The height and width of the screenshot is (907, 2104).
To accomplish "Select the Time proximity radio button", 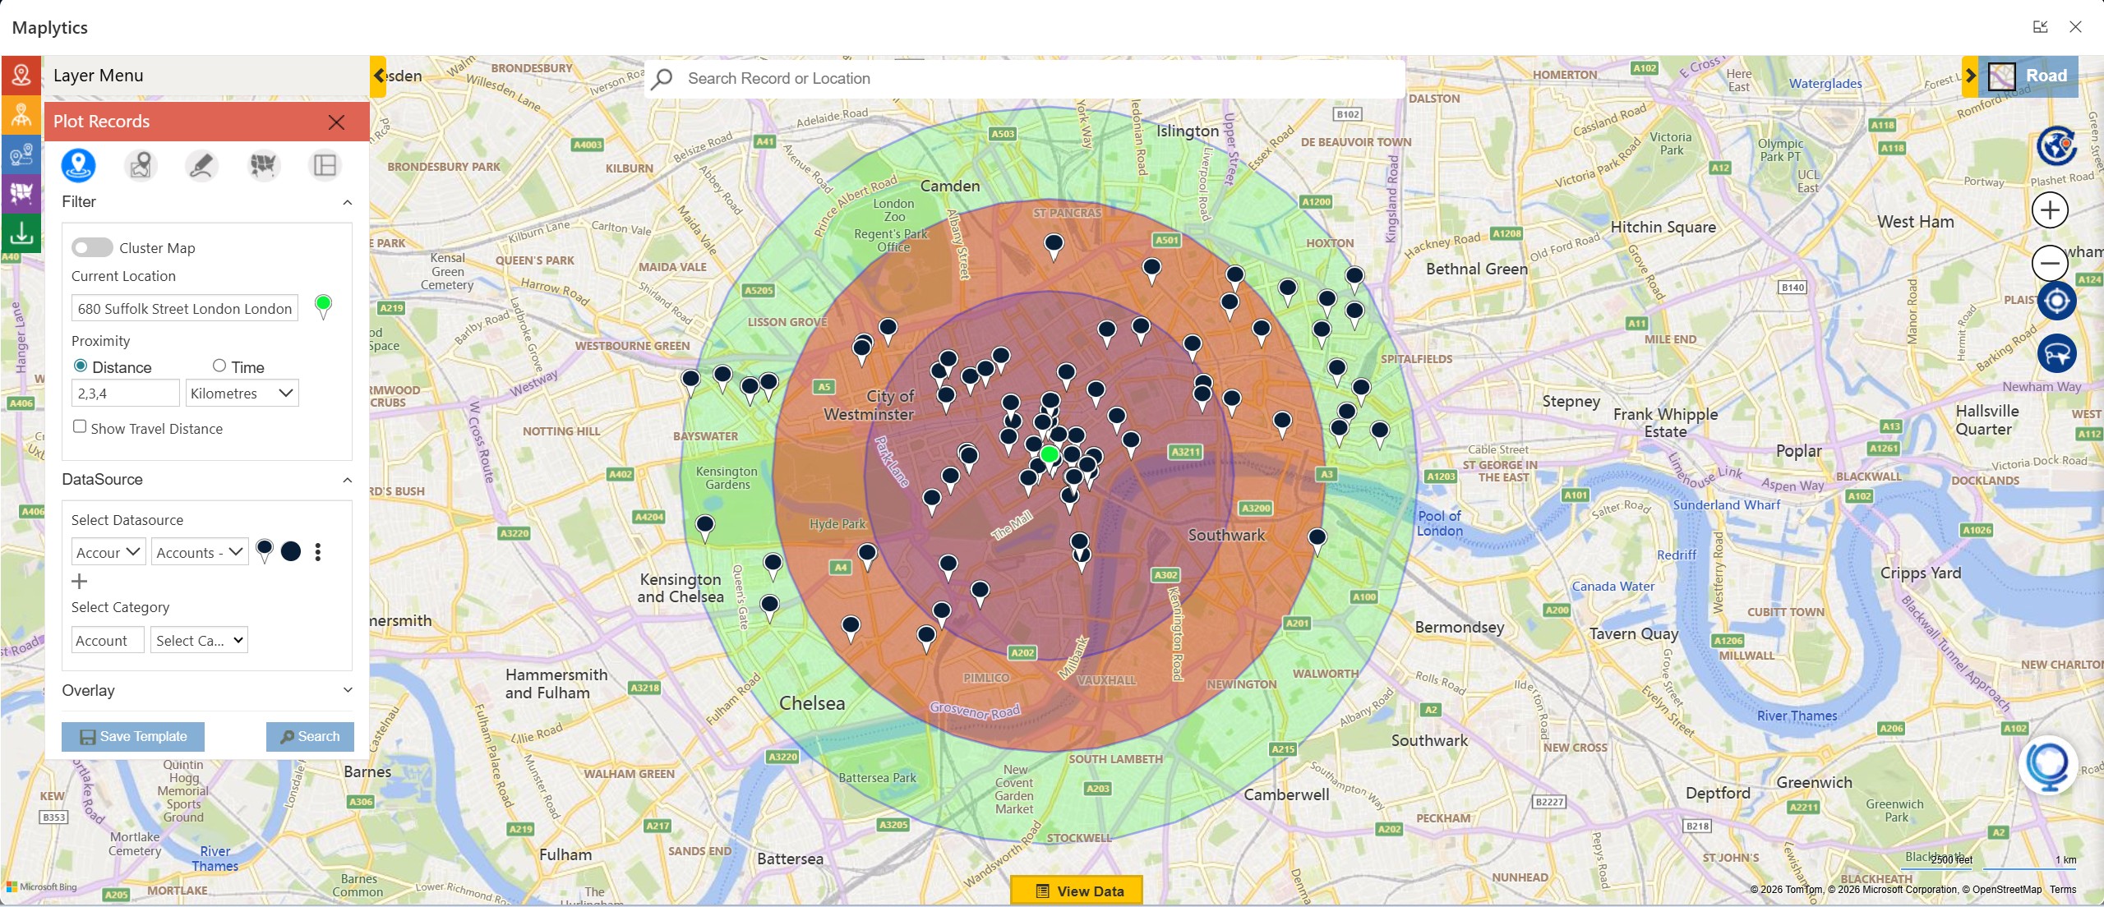I will pyautogui.click(x=219, y=366).
